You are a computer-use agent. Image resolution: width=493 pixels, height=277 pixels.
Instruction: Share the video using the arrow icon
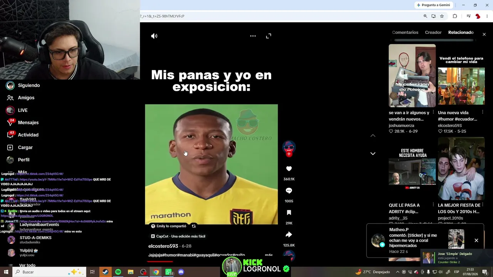point(289,235)
